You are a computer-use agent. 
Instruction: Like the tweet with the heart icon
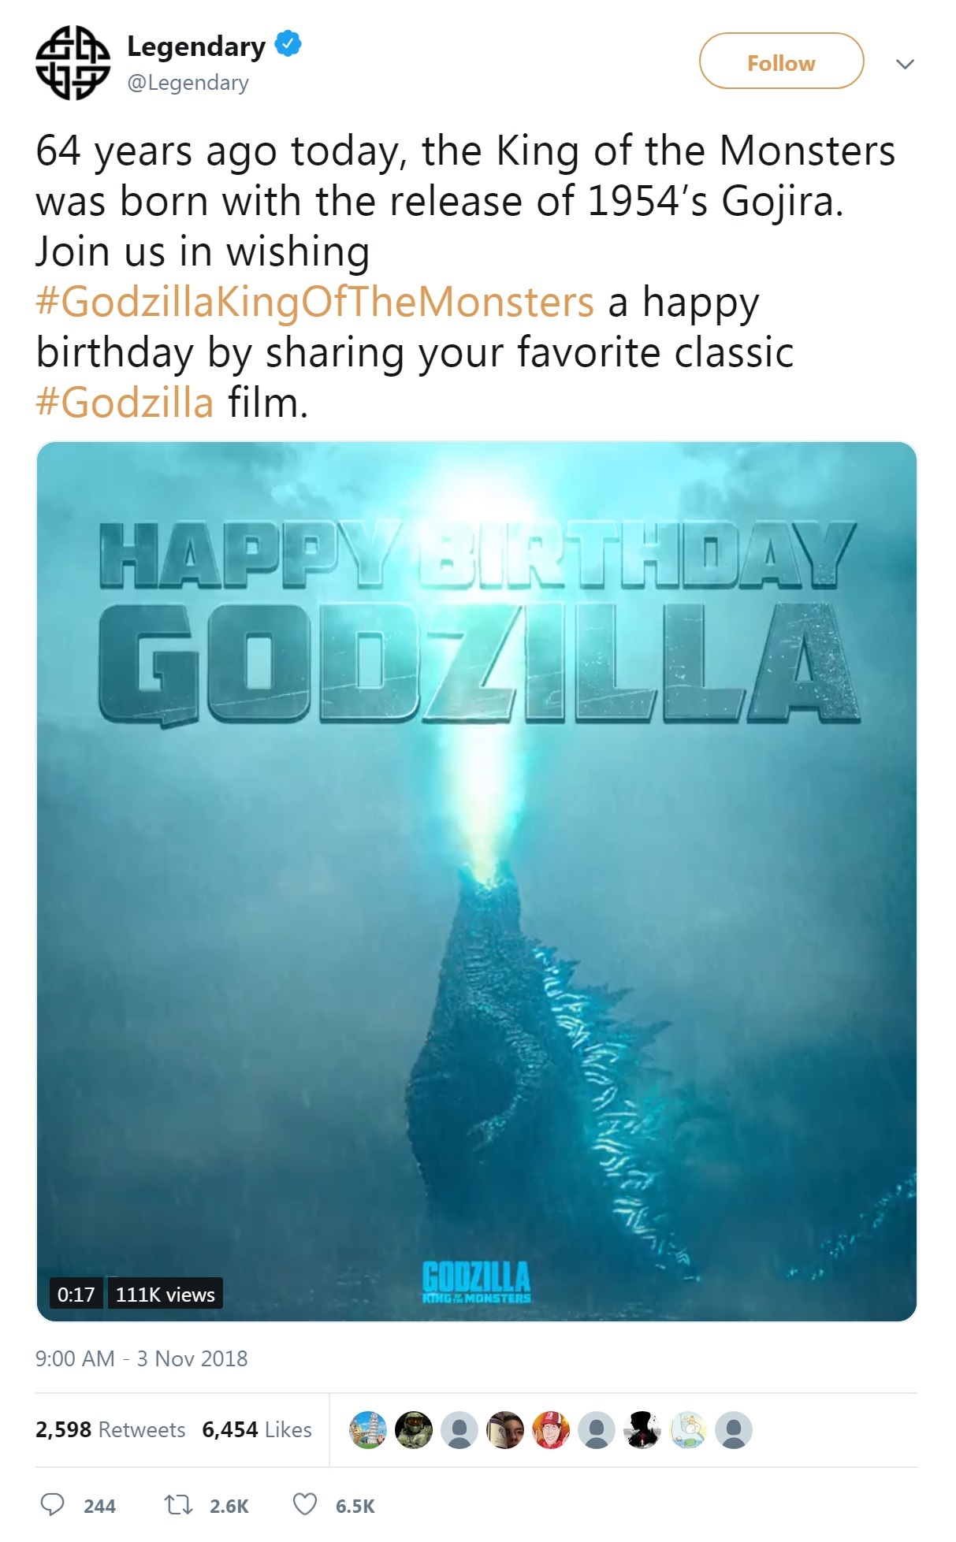click(x=305, y=1505)
